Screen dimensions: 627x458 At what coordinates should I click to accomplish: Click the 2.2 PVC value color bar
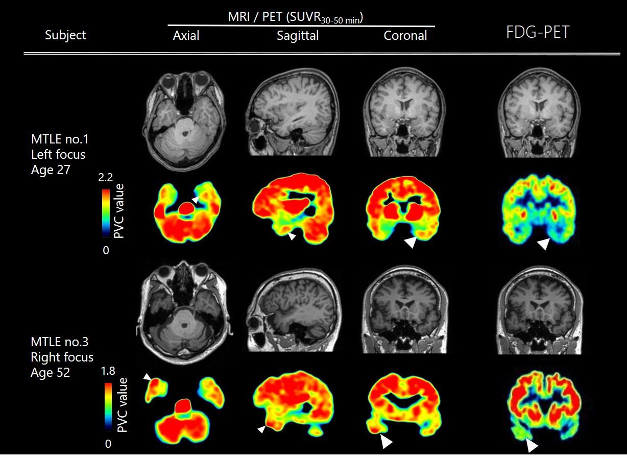pos(106,213)
